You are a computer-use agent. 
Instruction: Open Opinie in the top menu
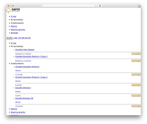coord(14,26)
